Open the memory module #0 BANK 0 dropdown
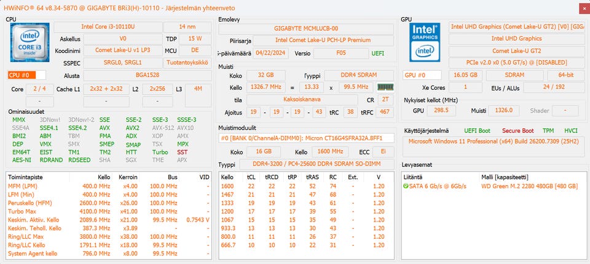 (x=306, y=138)
